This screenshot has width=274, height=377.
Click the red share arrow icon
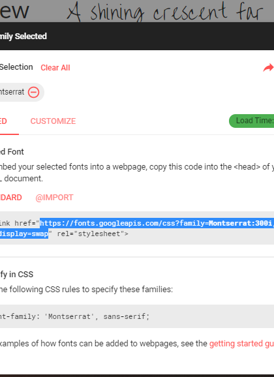point(269,68)
